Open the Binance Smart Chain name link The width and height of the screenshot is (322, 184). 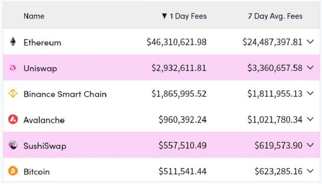tap(65, 94)
